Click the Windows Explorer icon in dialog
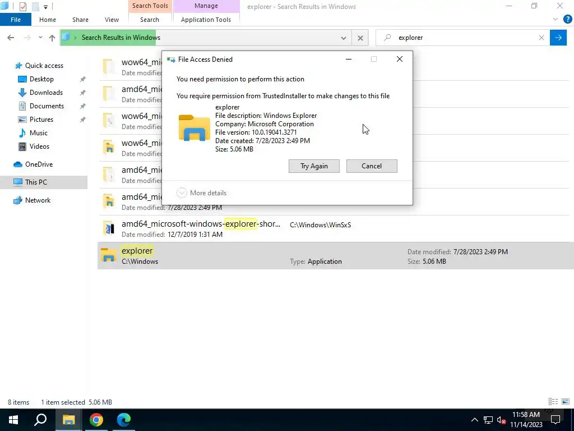574x431 pixels. (194, 128)
